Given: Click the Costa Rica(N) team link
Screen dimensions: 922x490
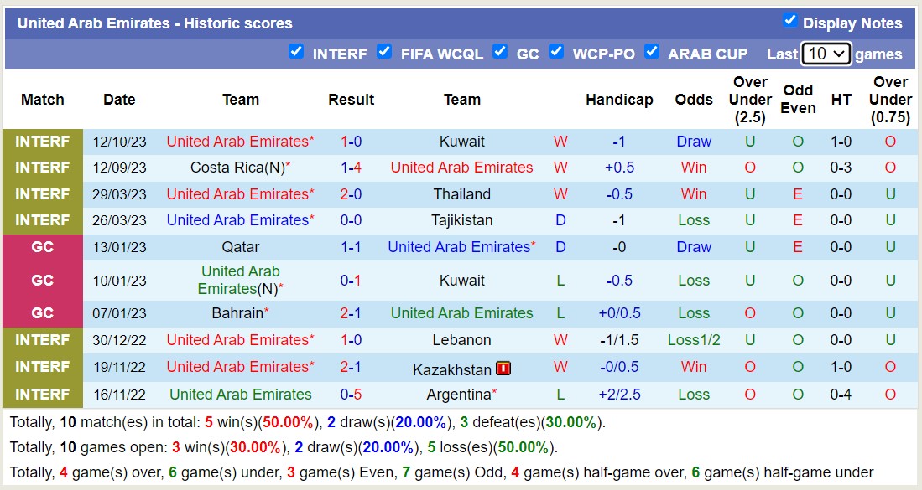Looking at the screenshot, I should pyautogui.click(x=237, y=168).
